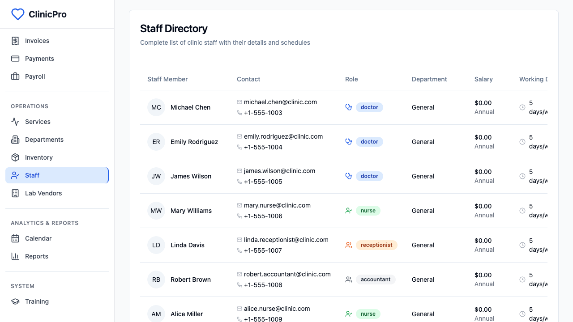
Task: Click the doctor badge in Michael Chen's row
Action: click(369, 107)
